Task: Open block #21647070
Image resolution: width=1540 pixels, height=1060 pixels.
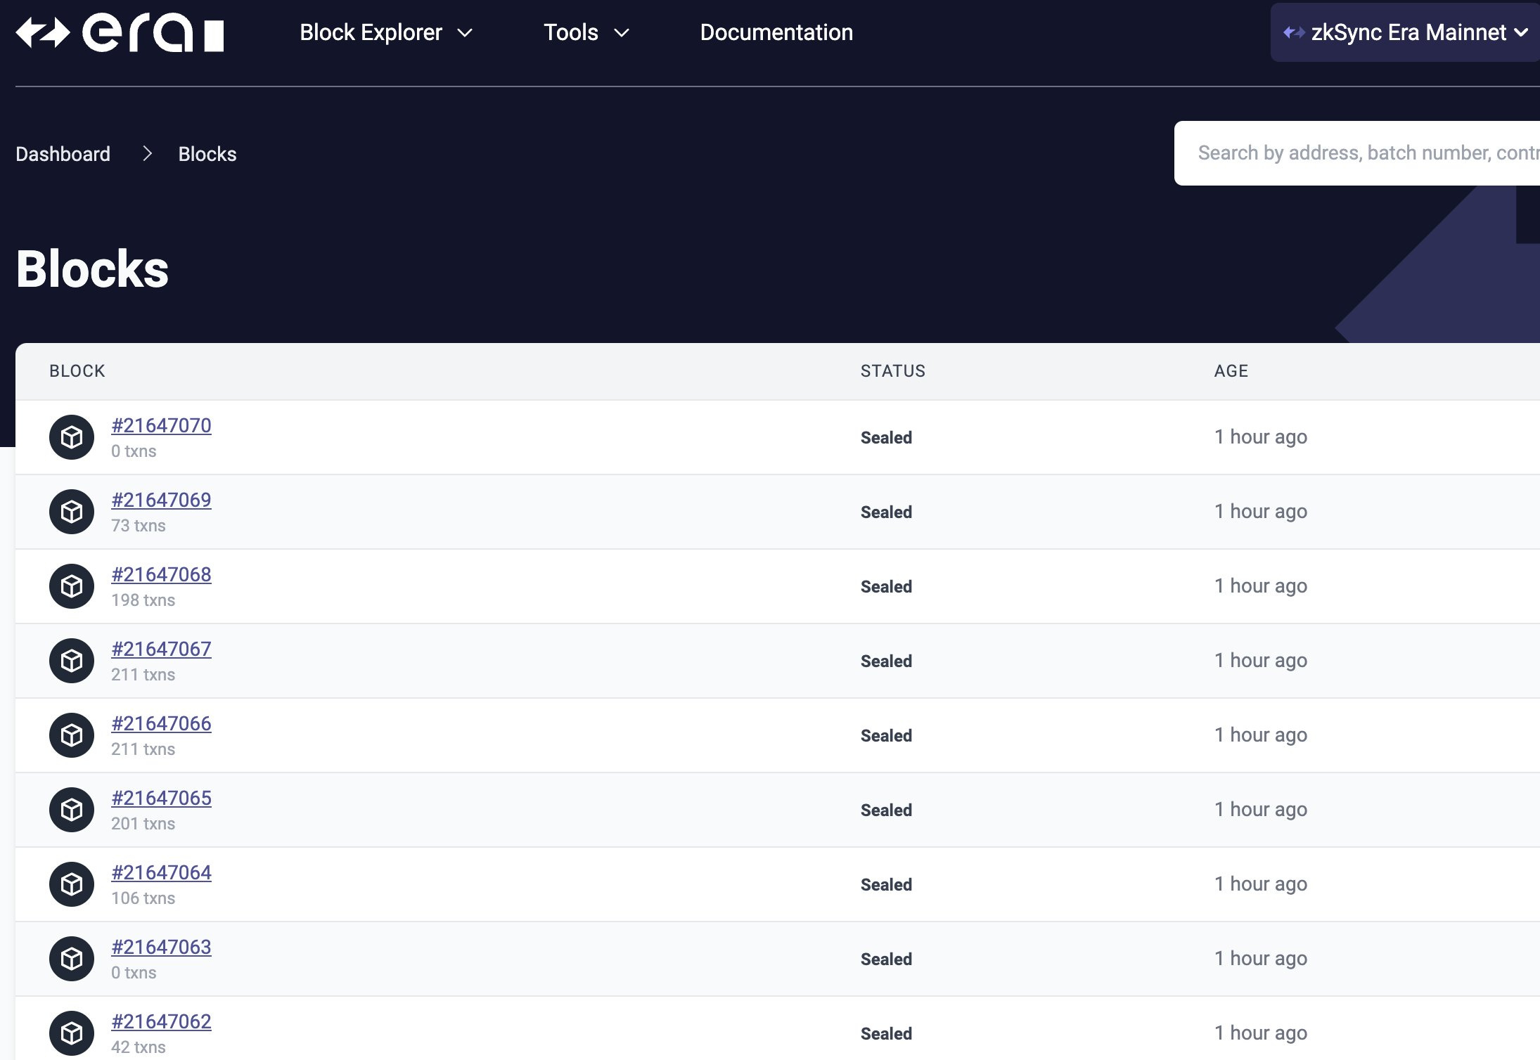Action: (161, 425)
